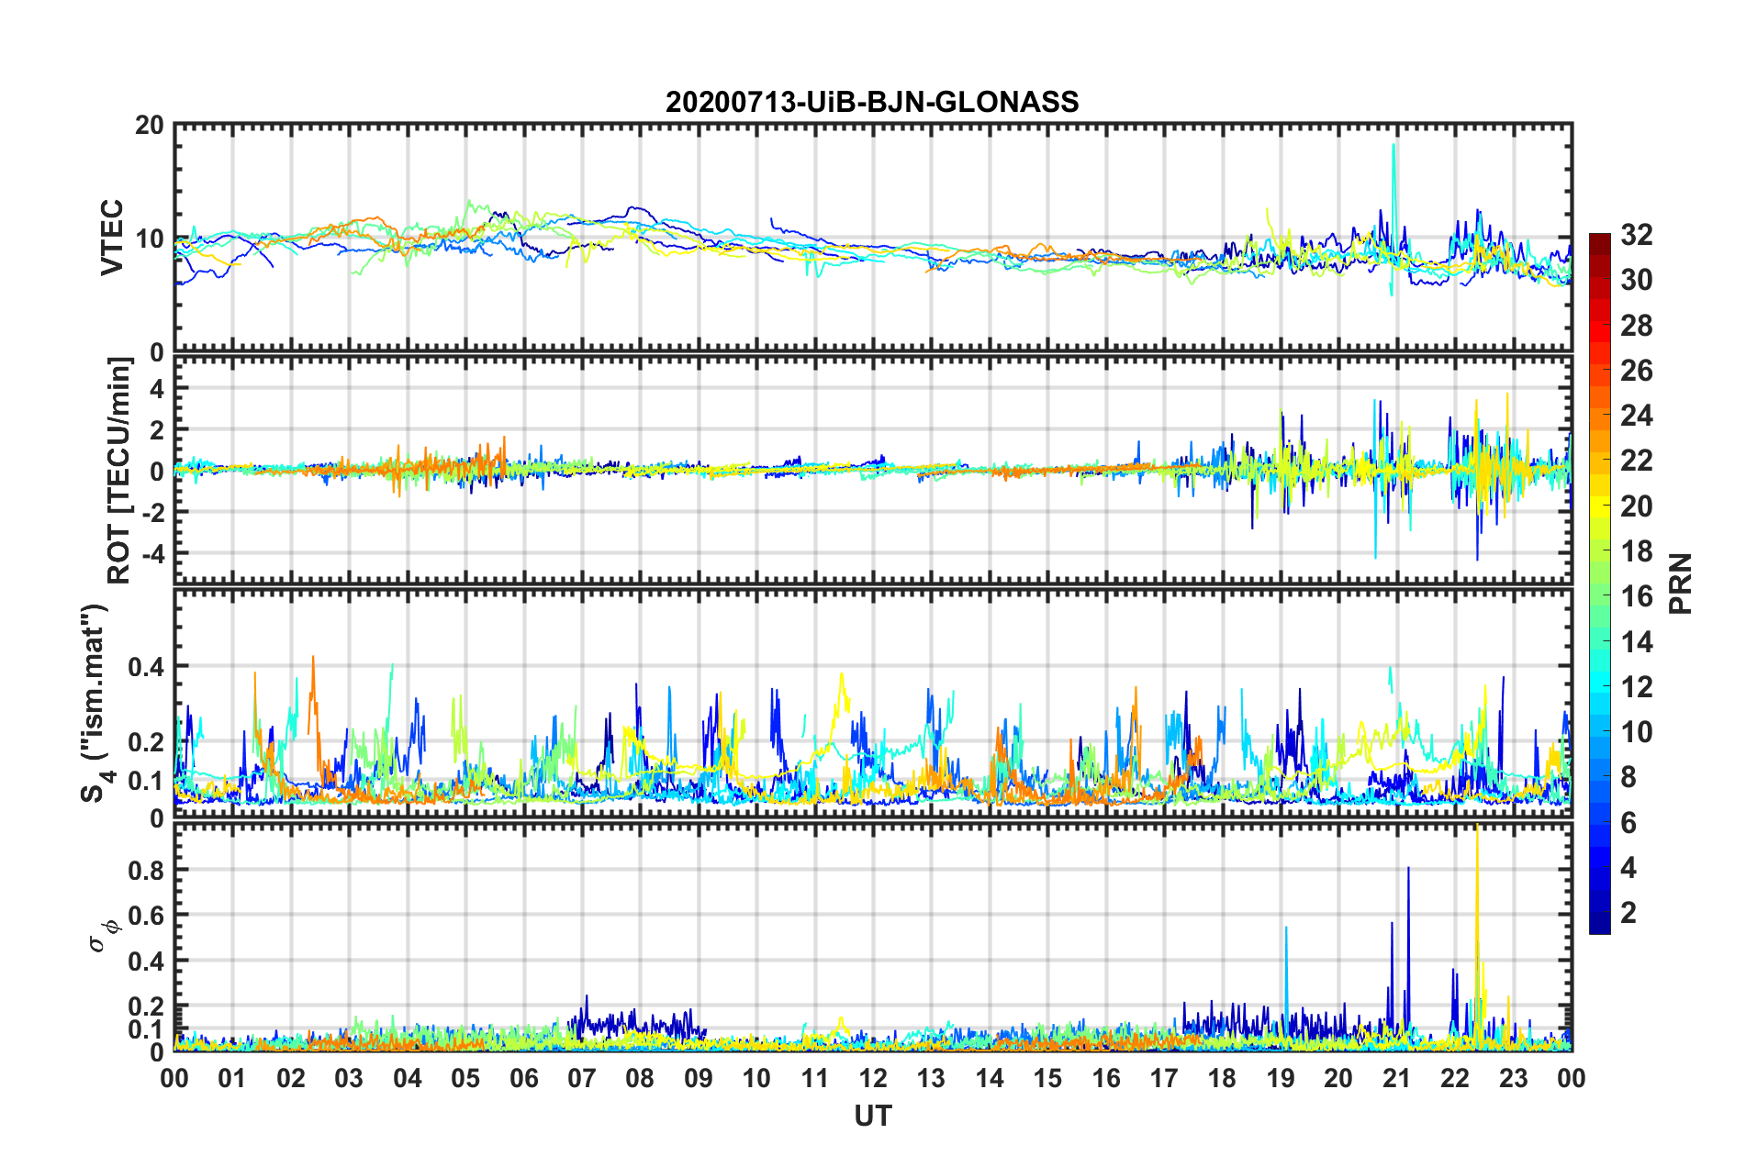
Task: Click the PRN colorbar strip
Action: 1600,584
